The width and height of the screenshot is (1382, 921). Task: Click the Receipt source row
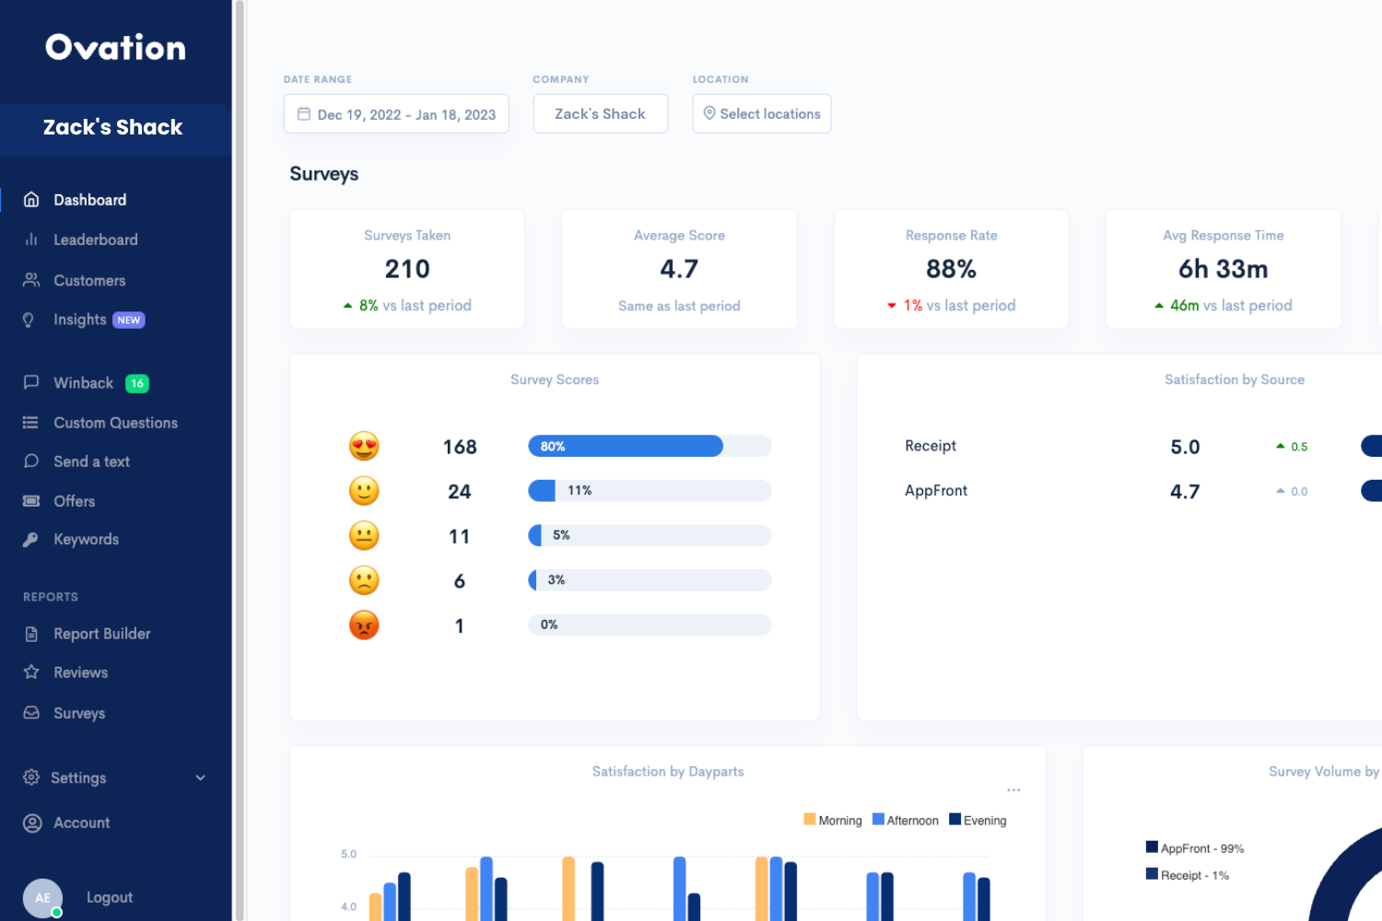click(1142, 447)
